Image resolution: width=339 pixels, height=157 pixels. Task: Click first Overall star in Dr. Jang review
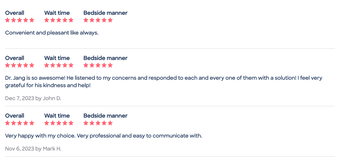(x=8, y=65)
